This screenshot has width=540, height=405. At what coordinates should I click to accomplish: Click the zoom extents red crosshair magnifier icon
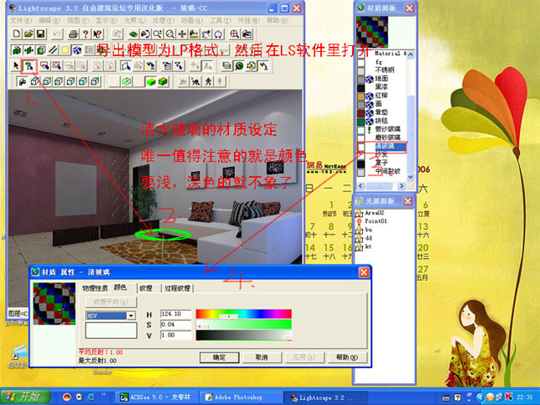click(234, 33)
